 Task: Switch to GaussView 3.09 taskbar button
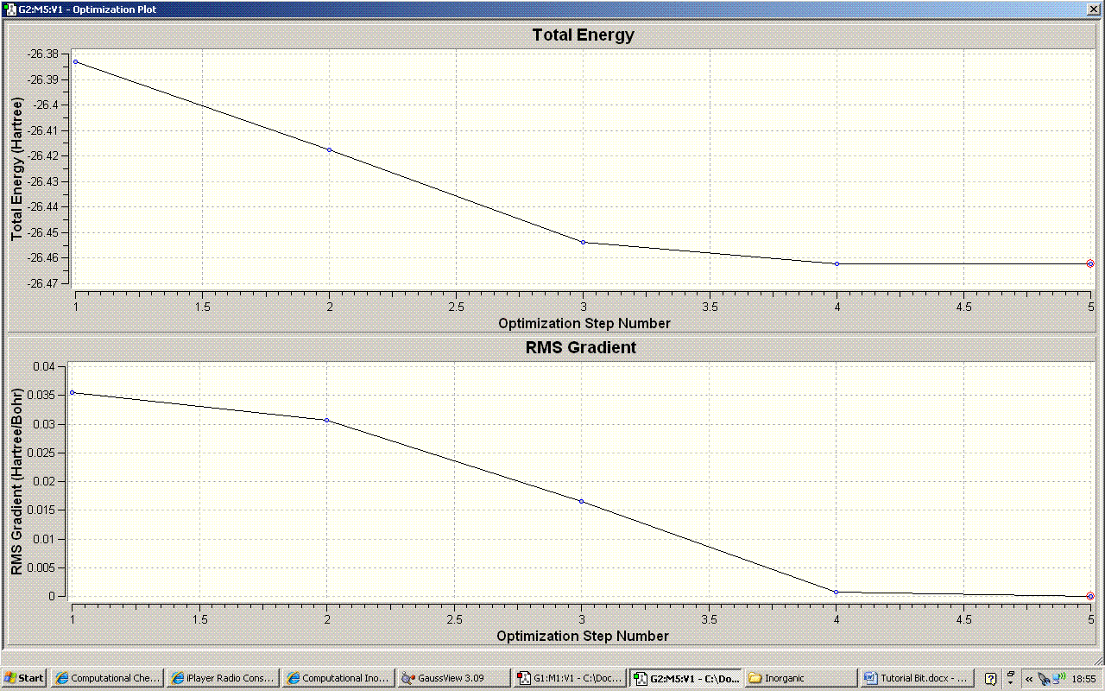[454, 678]
